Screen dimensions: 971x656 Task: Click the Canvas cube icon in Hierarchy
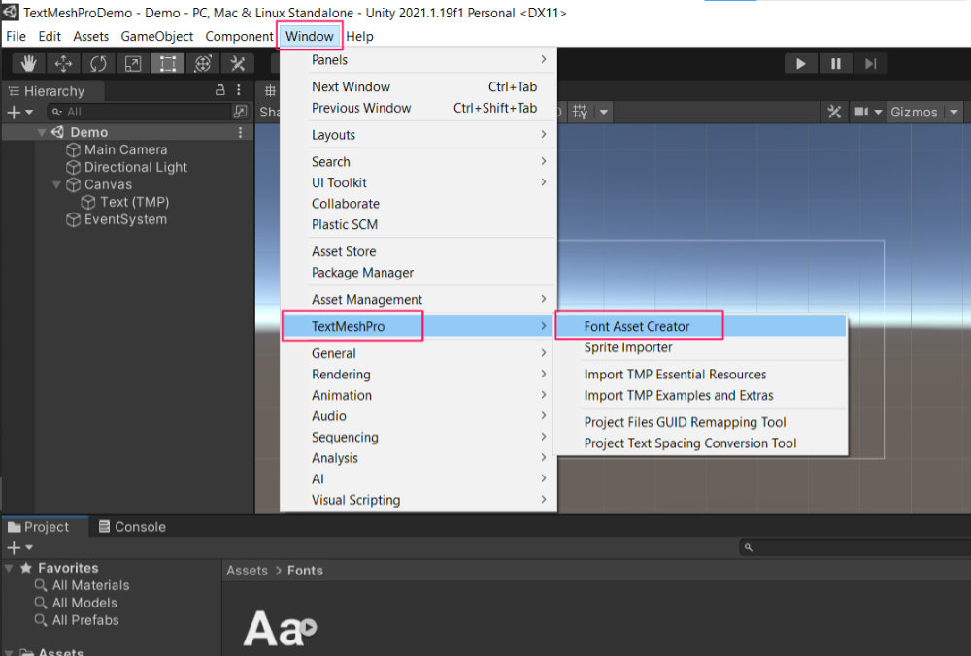[74, 184]
